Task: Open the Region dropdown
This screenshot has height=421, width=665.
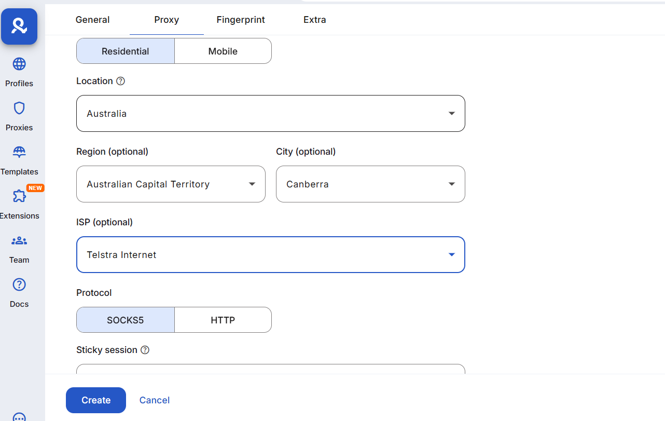Action: click(171, 184)
